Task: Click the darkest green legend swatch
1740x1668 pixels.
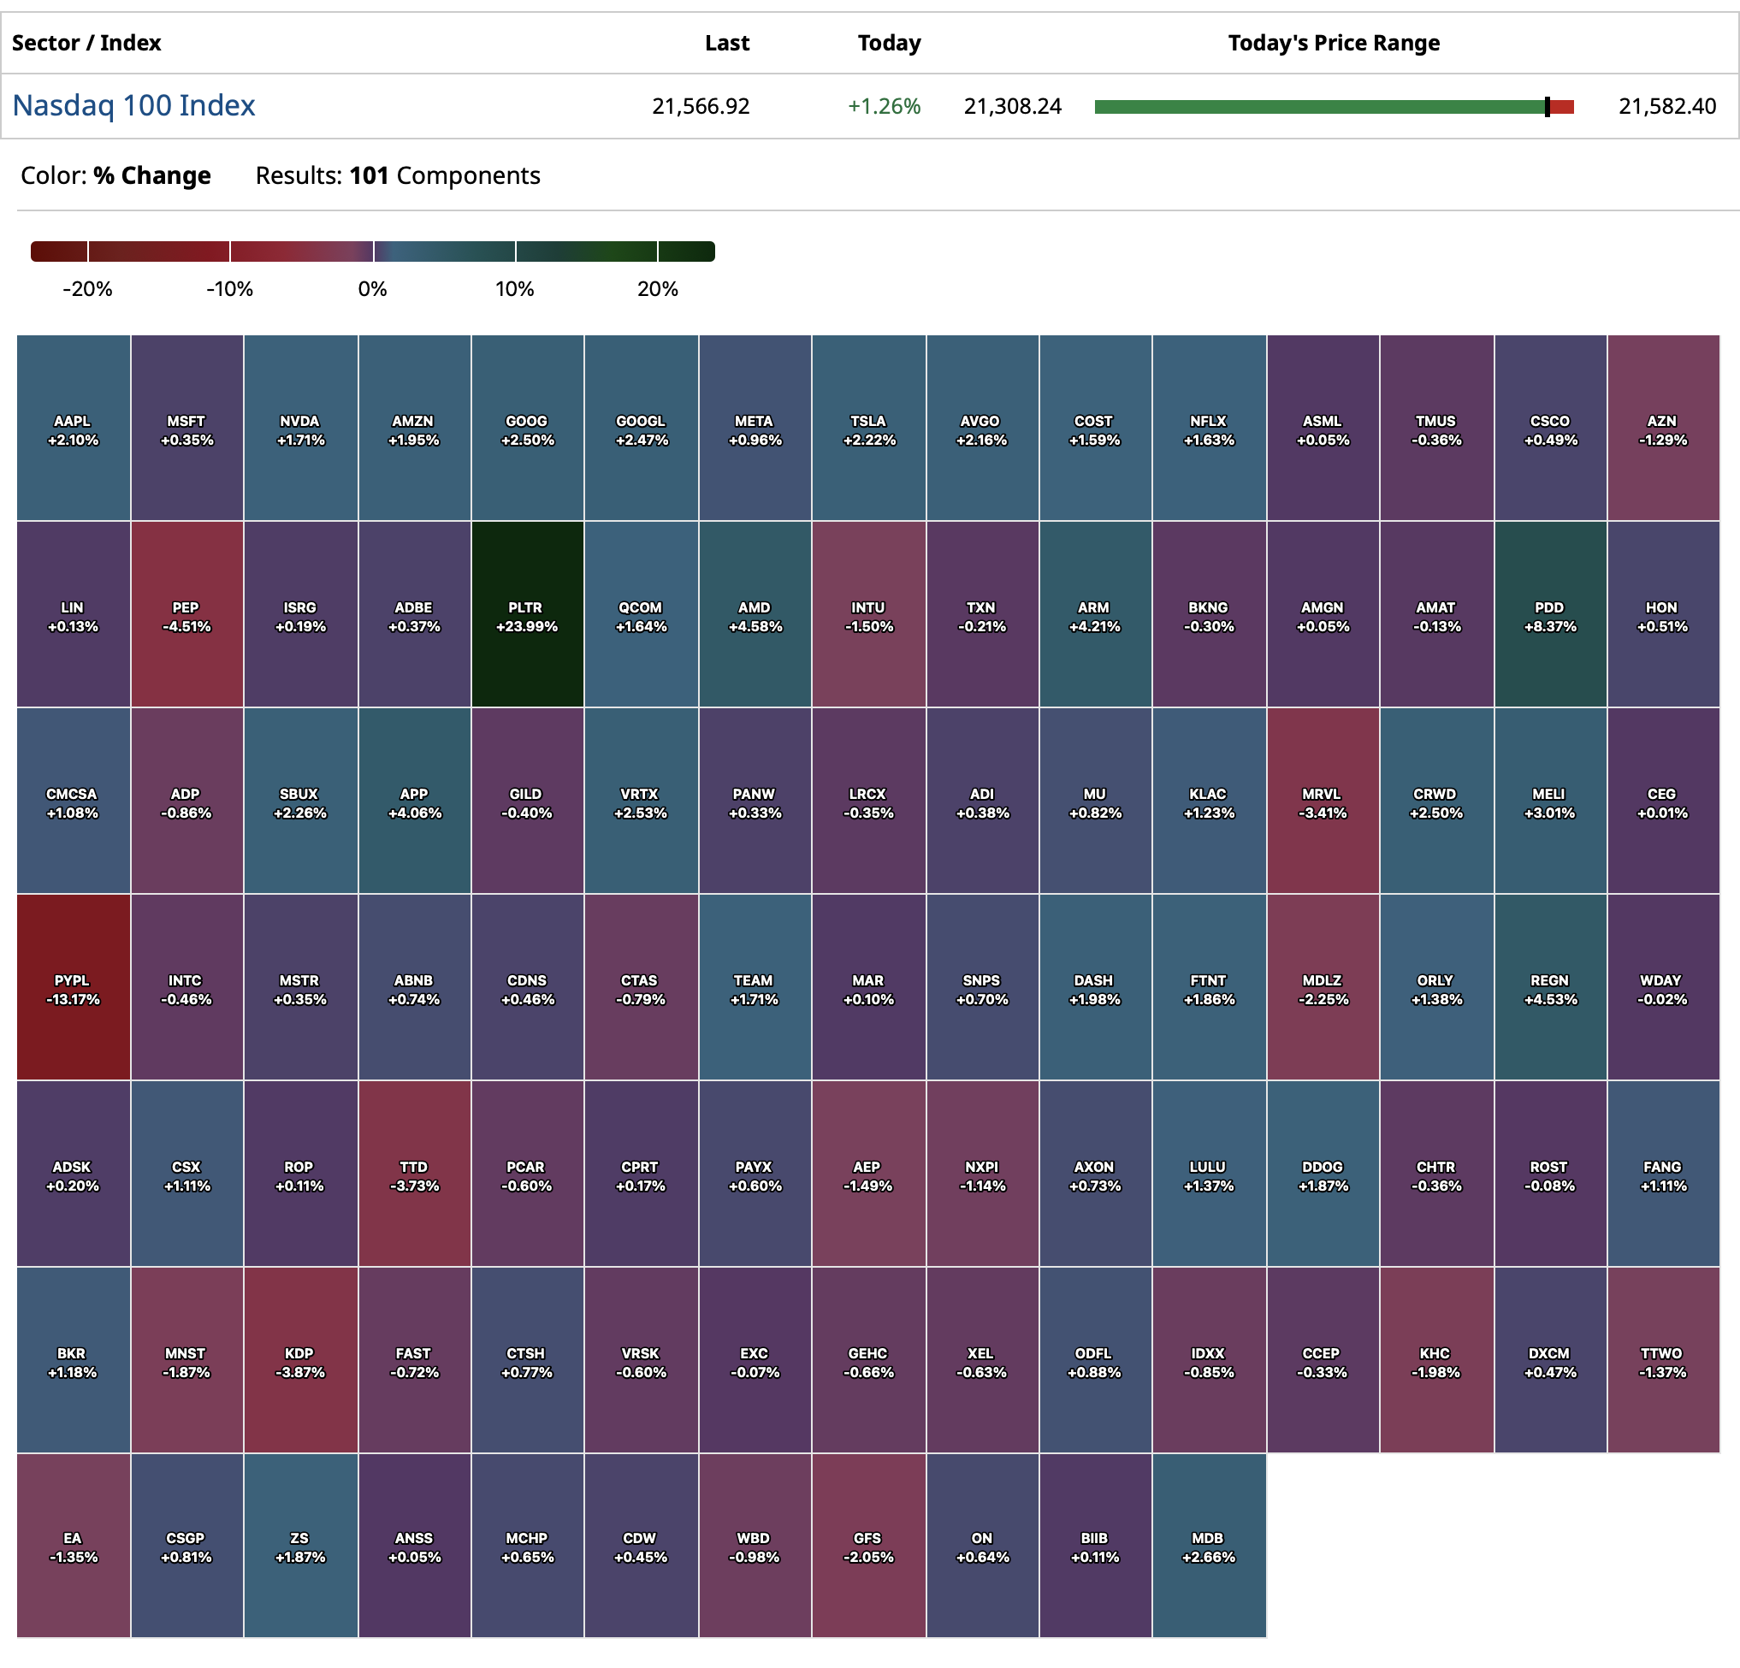Action: click(686, 251)
